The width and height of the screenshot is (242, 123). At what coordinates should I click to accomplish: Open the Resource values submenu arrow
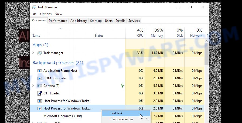147,119
